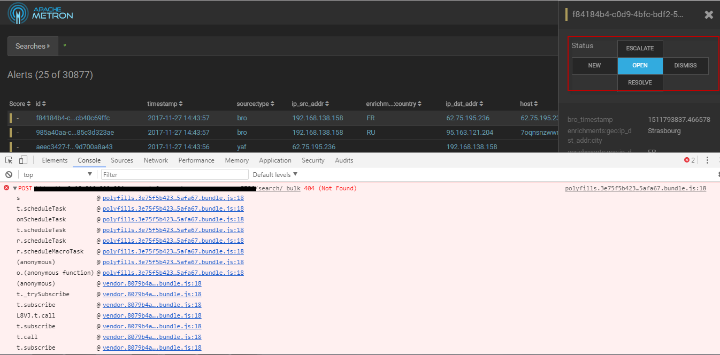This screenshot has width=720, height=355.
Task: Click the alerts search query input
Action: coord(308,46)
